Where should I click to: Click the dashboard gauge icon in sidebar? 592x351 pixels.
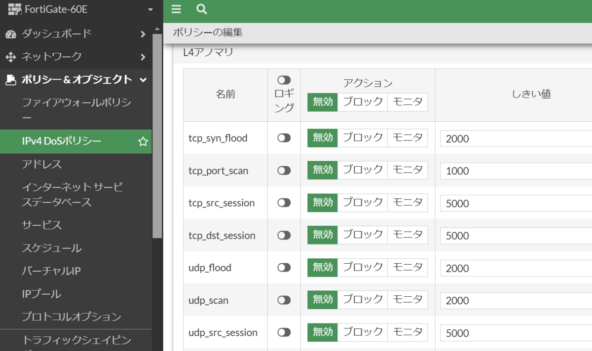pos(11,34)
